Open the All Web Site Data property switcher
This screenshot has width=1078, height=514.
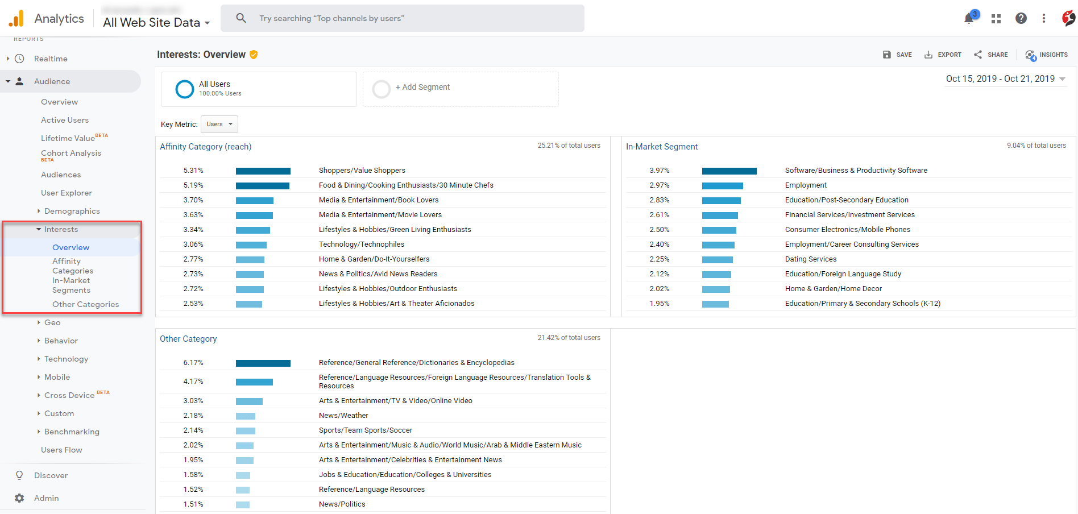point(155,23)
